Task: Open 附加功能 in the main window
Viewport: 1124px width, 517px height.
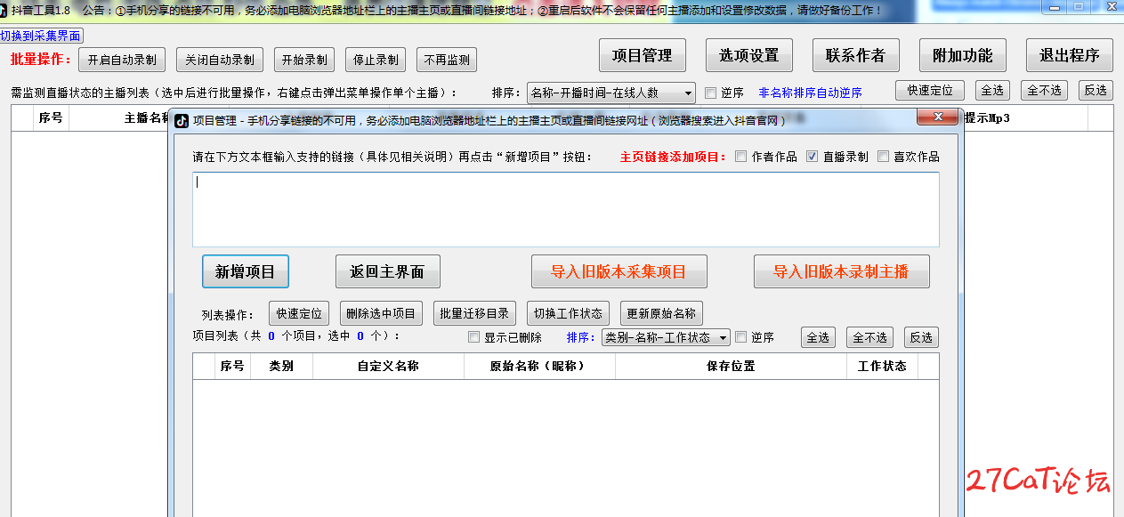Action: 963,55
